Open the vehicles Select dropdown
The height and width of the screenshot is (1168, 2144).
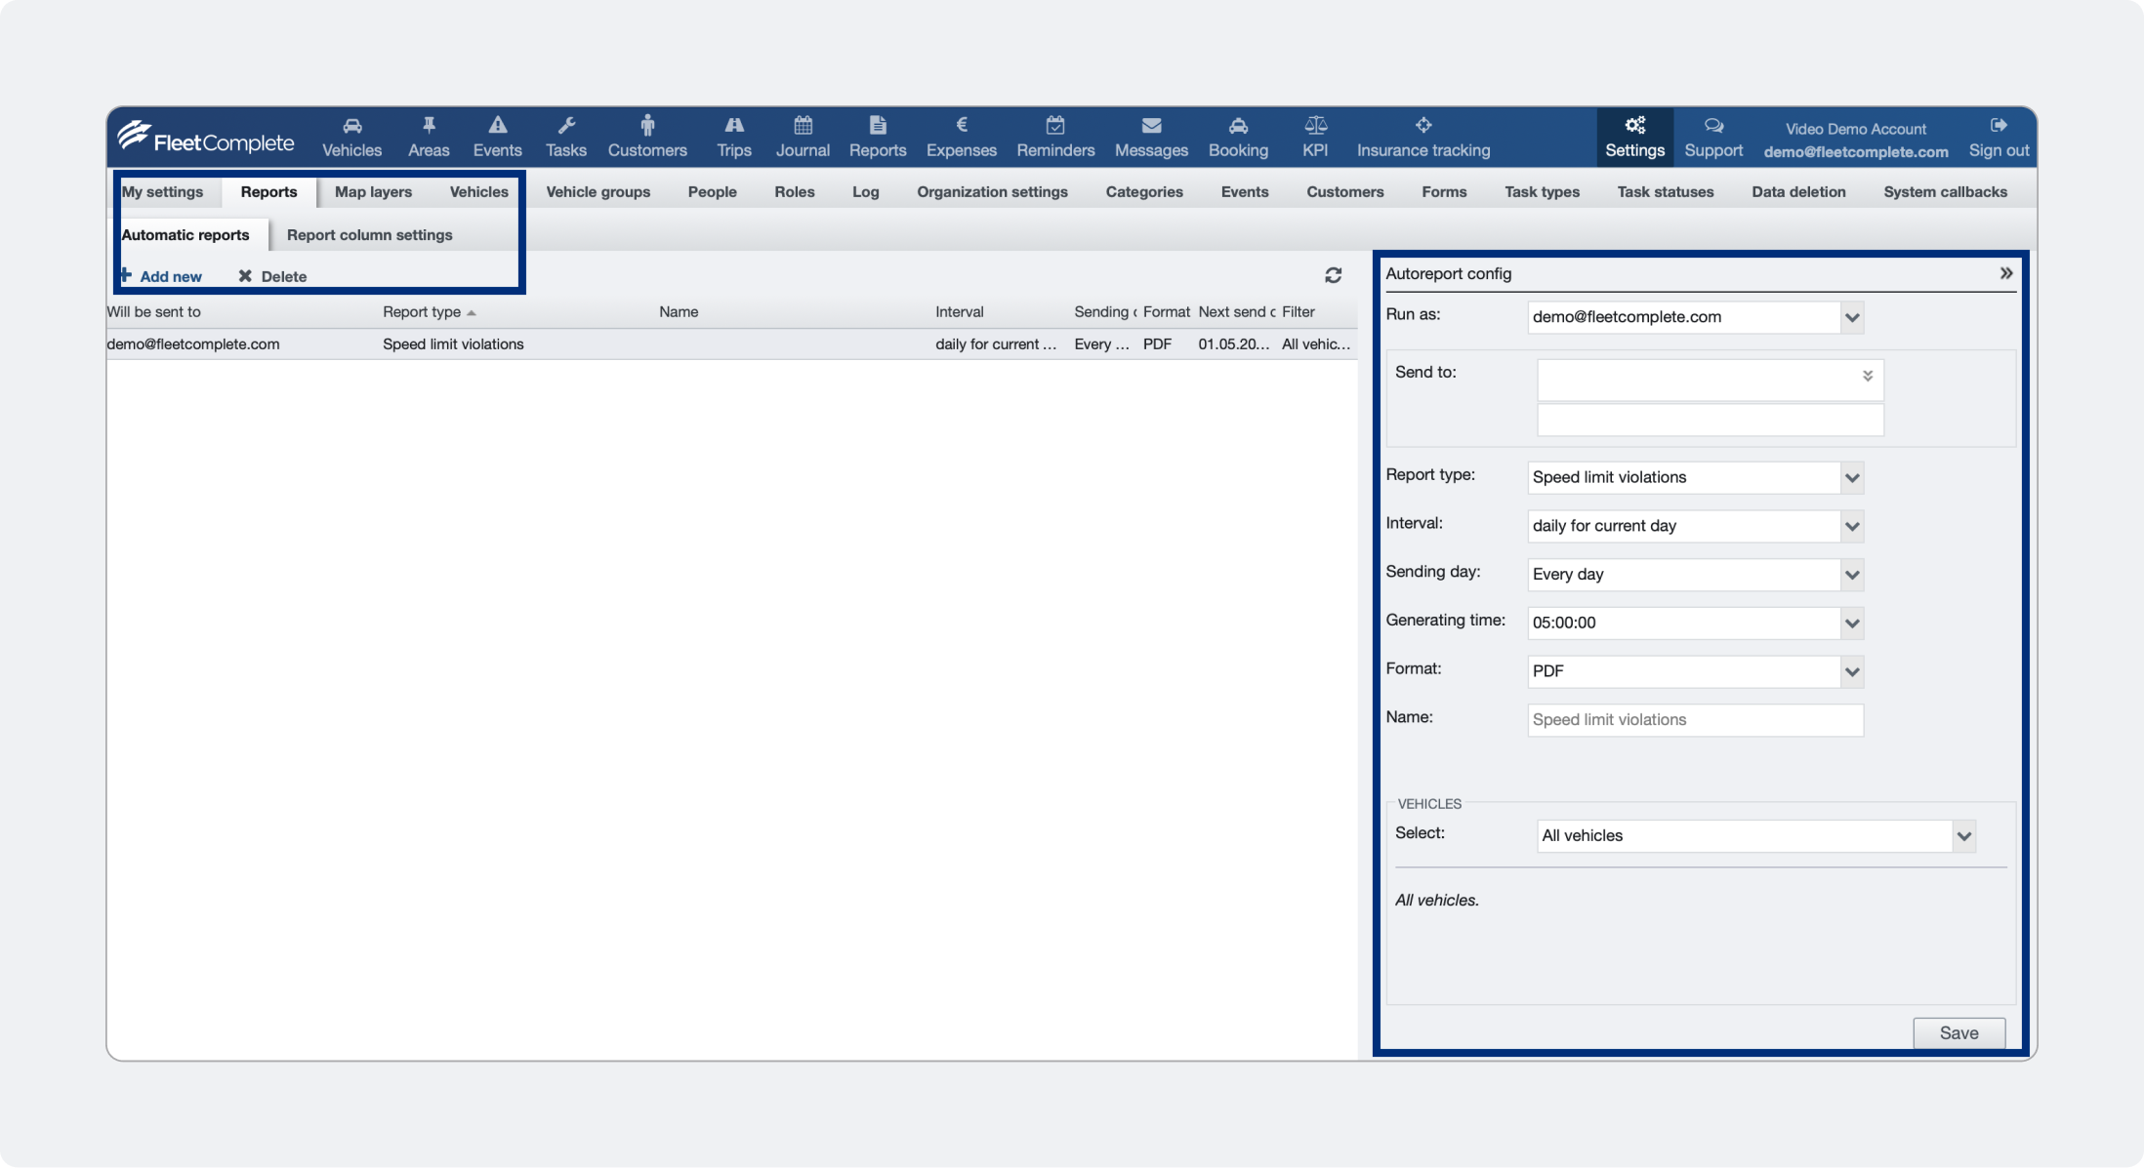point(1964,836)
